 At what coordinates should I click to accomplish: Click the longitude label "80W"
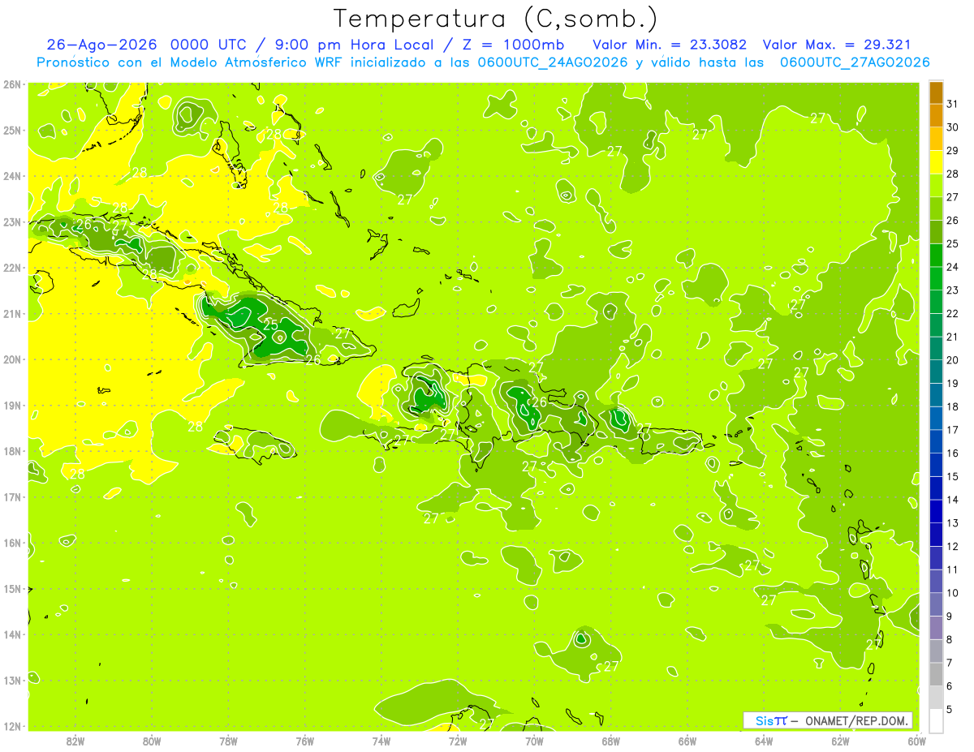click(151, 741)
